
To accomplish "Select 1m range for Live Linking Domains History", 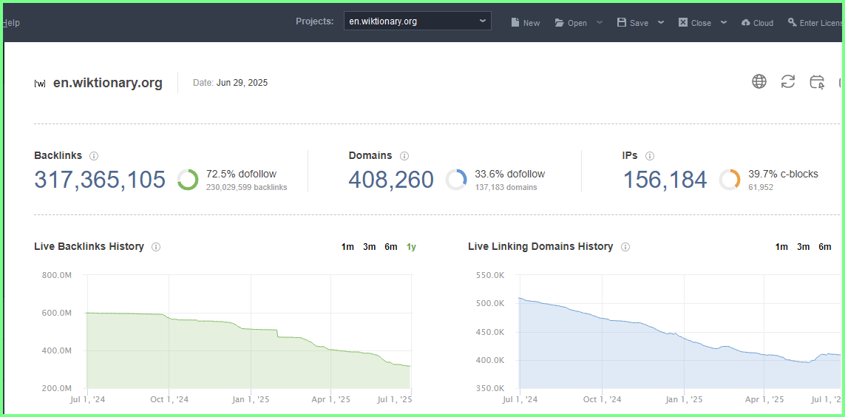I will [x=781, y=247].
